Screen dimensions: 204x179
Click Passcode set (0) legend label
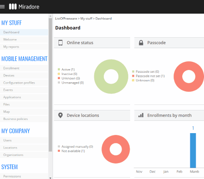(x=147, y=71)
